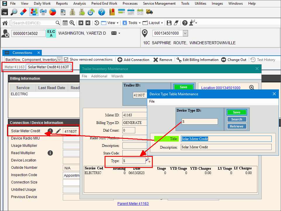Click the map pin location icon
This screenshot has width=281, height=211.
(145, 33)
